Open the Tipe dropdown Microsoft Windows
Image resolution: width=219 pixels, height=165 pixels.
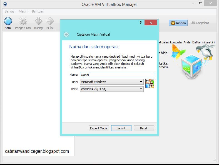(x=112, y=82)
